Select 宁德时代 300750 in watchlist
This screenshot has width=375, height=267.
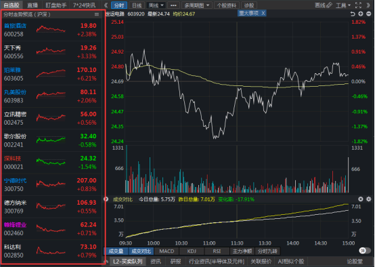click(51, 184)
